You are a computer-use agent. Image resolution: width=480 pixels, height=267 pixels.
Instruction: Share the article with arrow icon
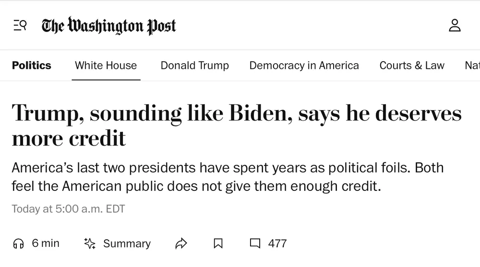point(181,244)
